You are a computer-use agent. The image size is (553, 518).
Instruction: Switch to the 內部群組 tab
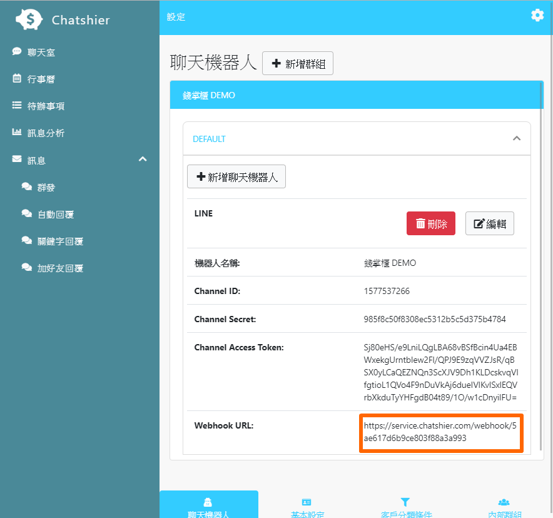point(504,505)
